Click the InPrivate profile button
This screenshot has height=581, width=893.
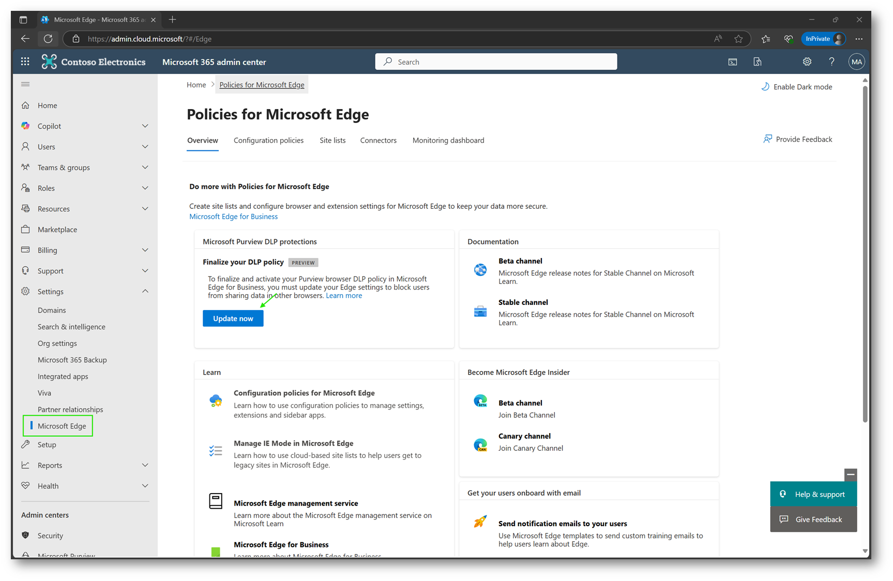(x=824, y=39)
